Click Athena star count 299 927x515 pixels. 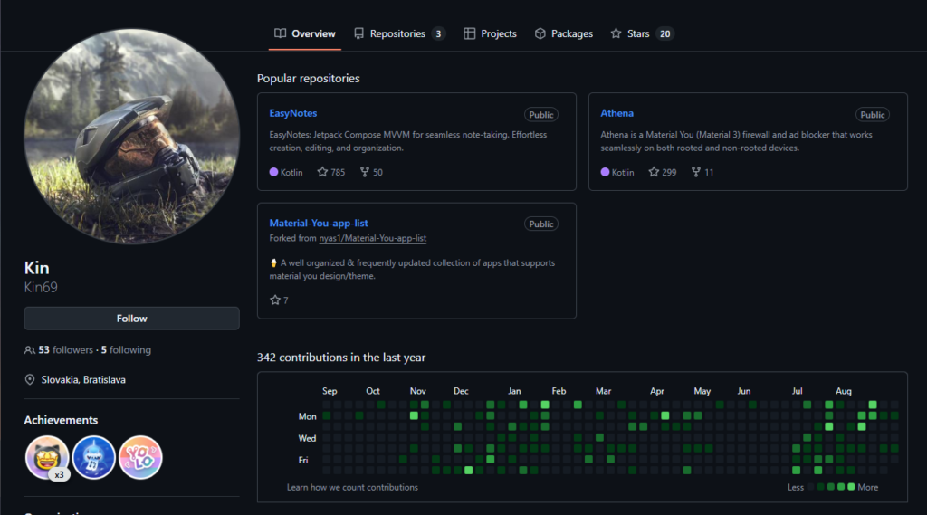pyautogui.click(x=662, y=172)
